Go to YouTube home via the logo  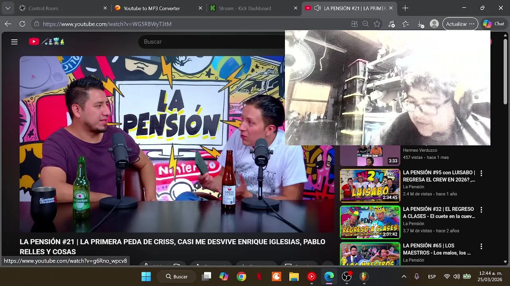47,41
